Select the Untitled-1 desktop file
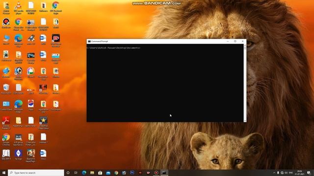The width and height of the screenshot is (314, 176). coord(43,138)
